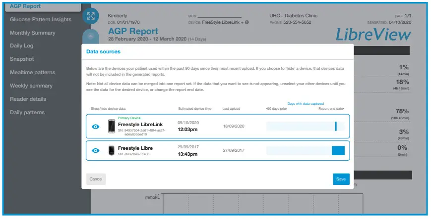Click serial number 'SN: JNGZ046-T1436'

point(133,154)
